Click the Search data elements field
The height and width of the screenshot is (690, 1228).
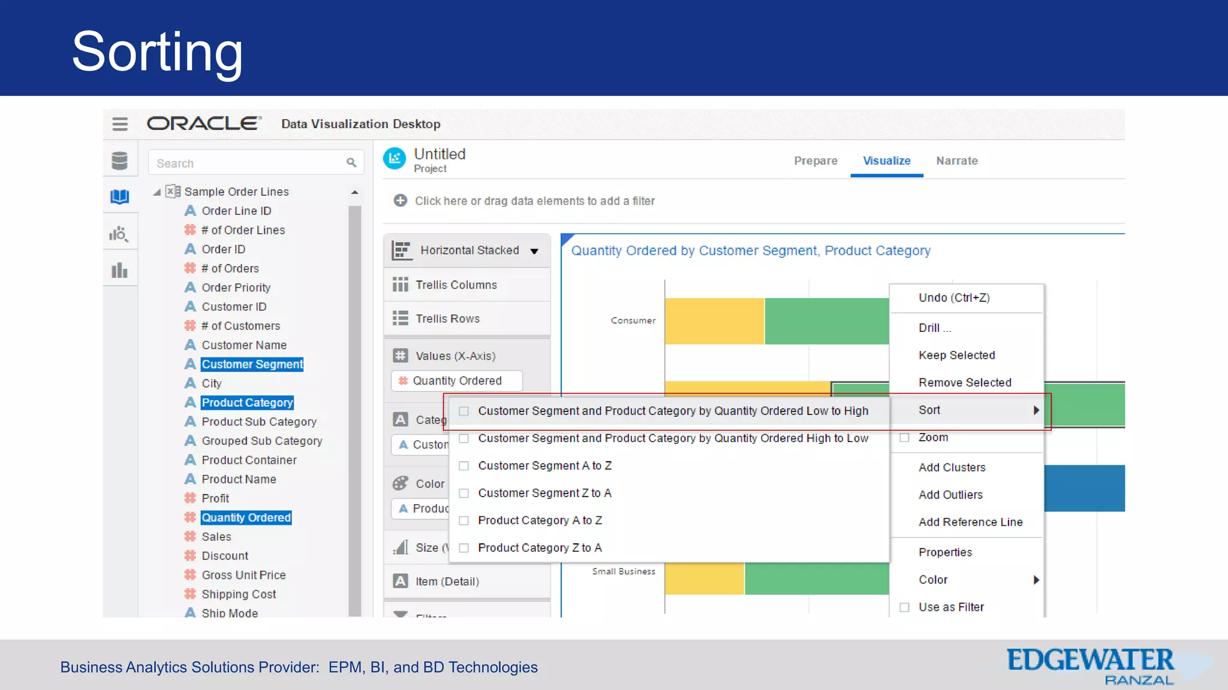click(x=256, y=163)
